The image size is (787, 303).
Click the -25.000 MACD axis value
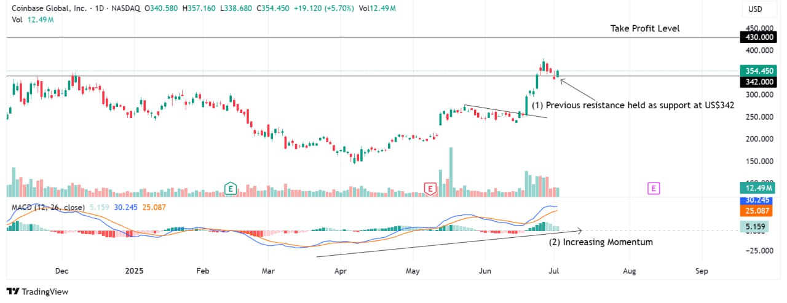click(759, 251)
